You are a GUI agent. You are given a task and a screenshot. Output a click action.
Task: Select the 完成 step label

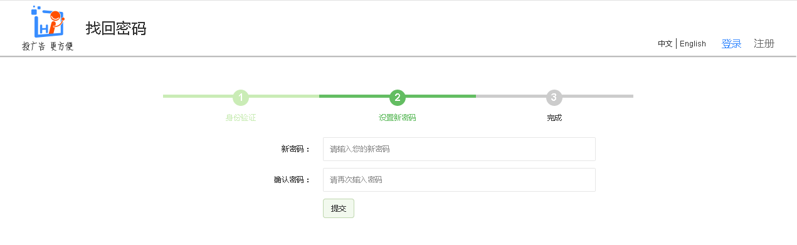tap(554, 118)
